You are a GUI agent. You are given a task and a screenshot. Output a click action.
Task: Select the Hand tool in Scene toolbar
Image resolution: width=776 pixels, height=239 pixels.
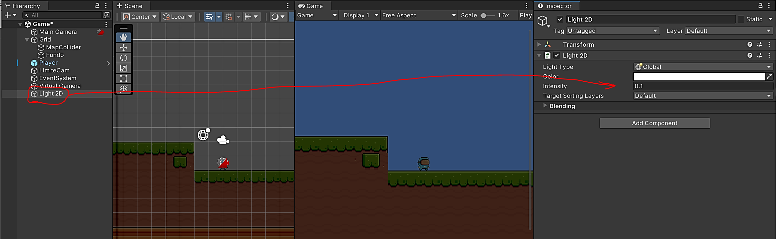click(x=124, y=37)
